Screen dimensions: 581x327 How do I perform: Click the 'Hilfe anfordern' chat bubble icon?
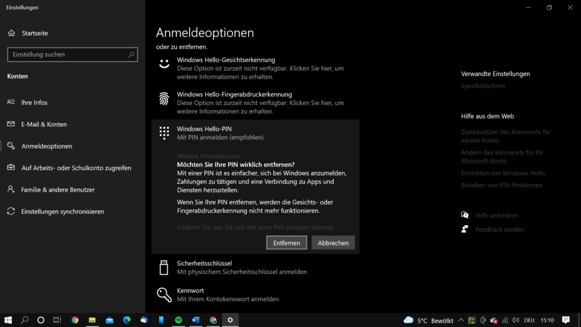(x=465, y=215)
